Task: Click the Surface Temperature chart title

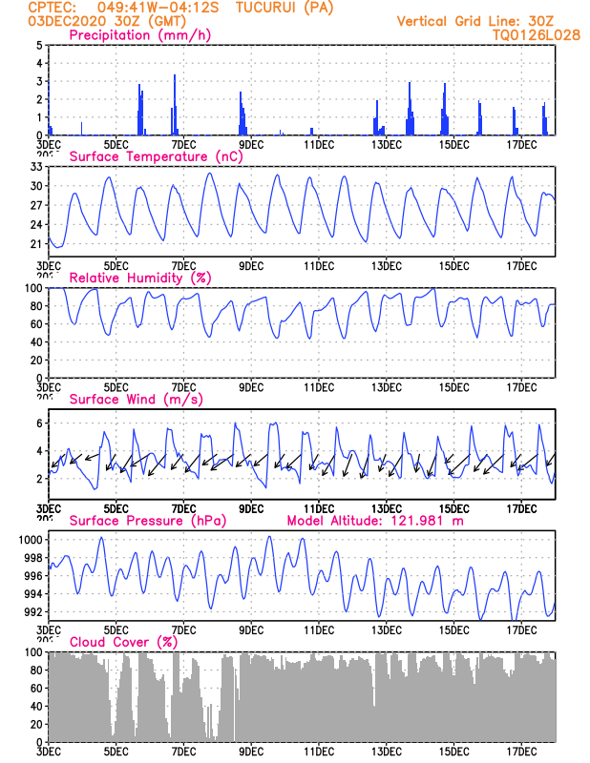Action: coord(156,156)
